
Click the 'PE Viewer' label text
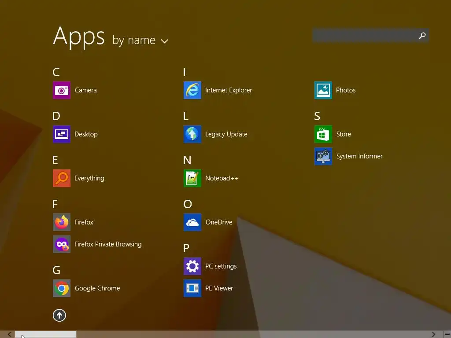(219, 288)
